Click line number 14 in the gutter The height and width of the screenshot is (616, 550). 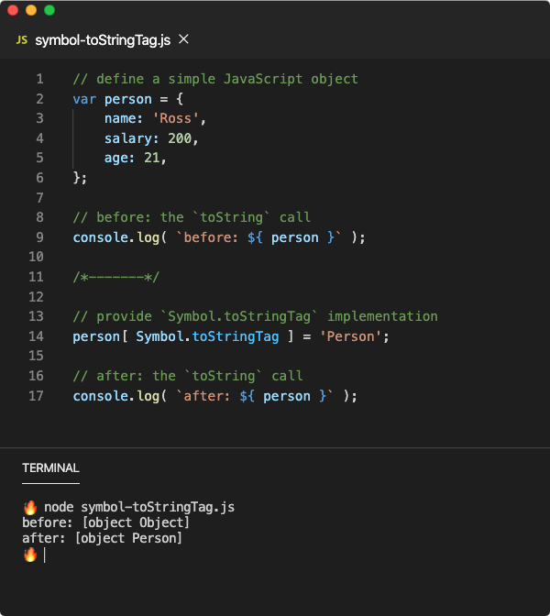(x=36, y=336)
